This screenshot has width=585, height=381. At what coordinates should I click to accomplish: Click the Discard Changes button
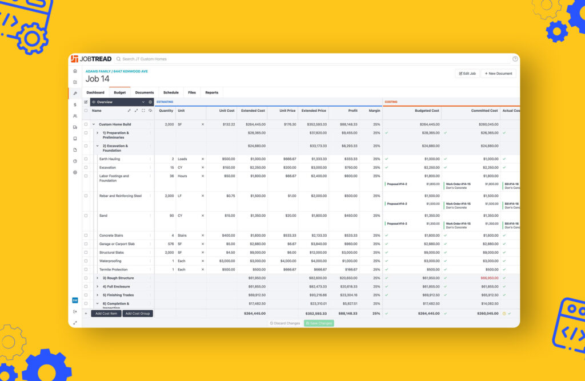[x=285, y=323]
